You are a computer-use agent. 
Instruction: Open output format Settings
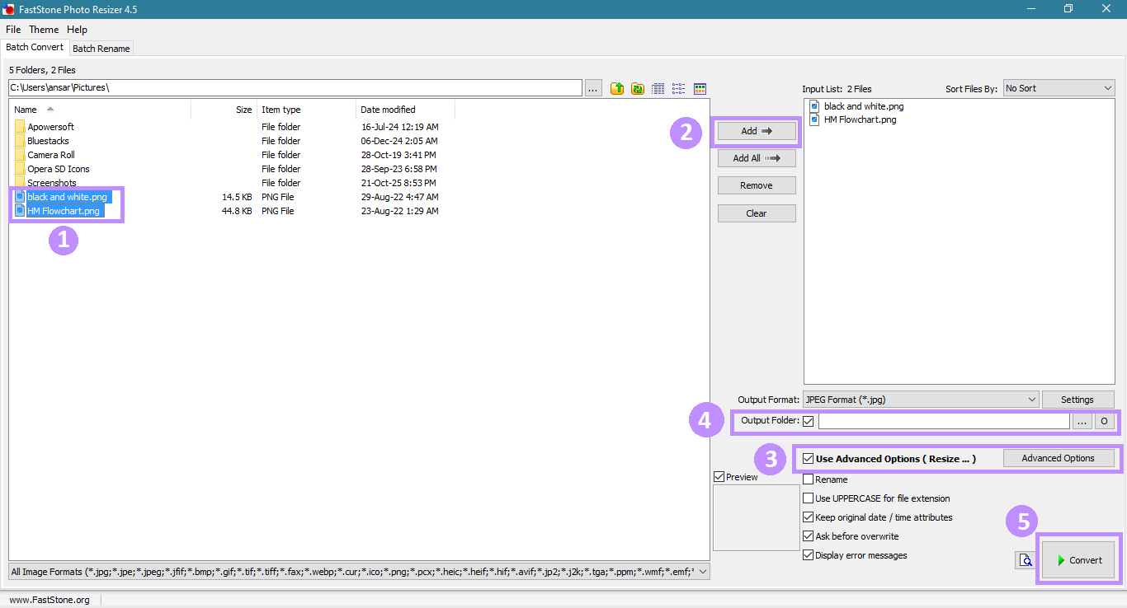[x=1077, y=400]
